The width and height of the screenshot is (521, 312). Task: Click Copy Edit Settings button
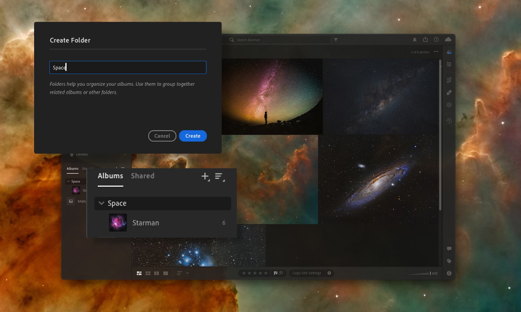tap(307, 273)
